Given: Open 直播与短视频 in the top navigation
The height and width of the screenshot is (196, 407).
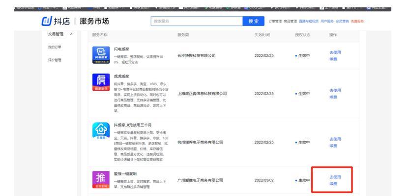Looking at the screenshot, I should (x=309, y=22).
